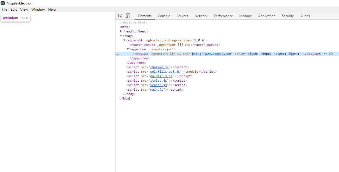Open the Help menu

(x=52, y=9)
